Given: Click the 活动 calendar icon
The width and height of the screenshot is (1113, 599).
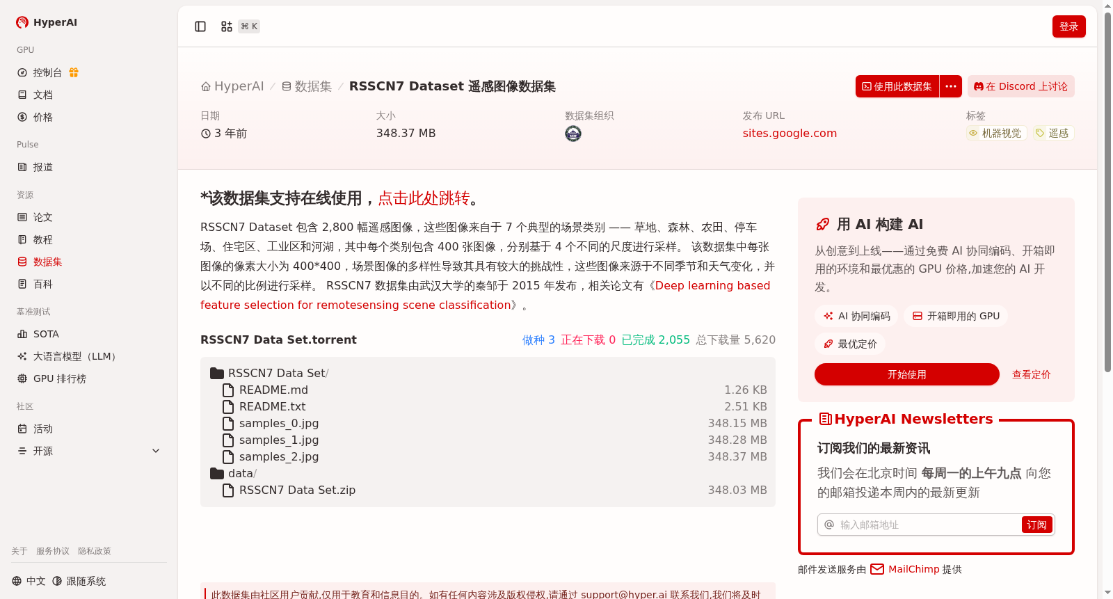Looking at the screenshot, I should (x=22, y=429).
